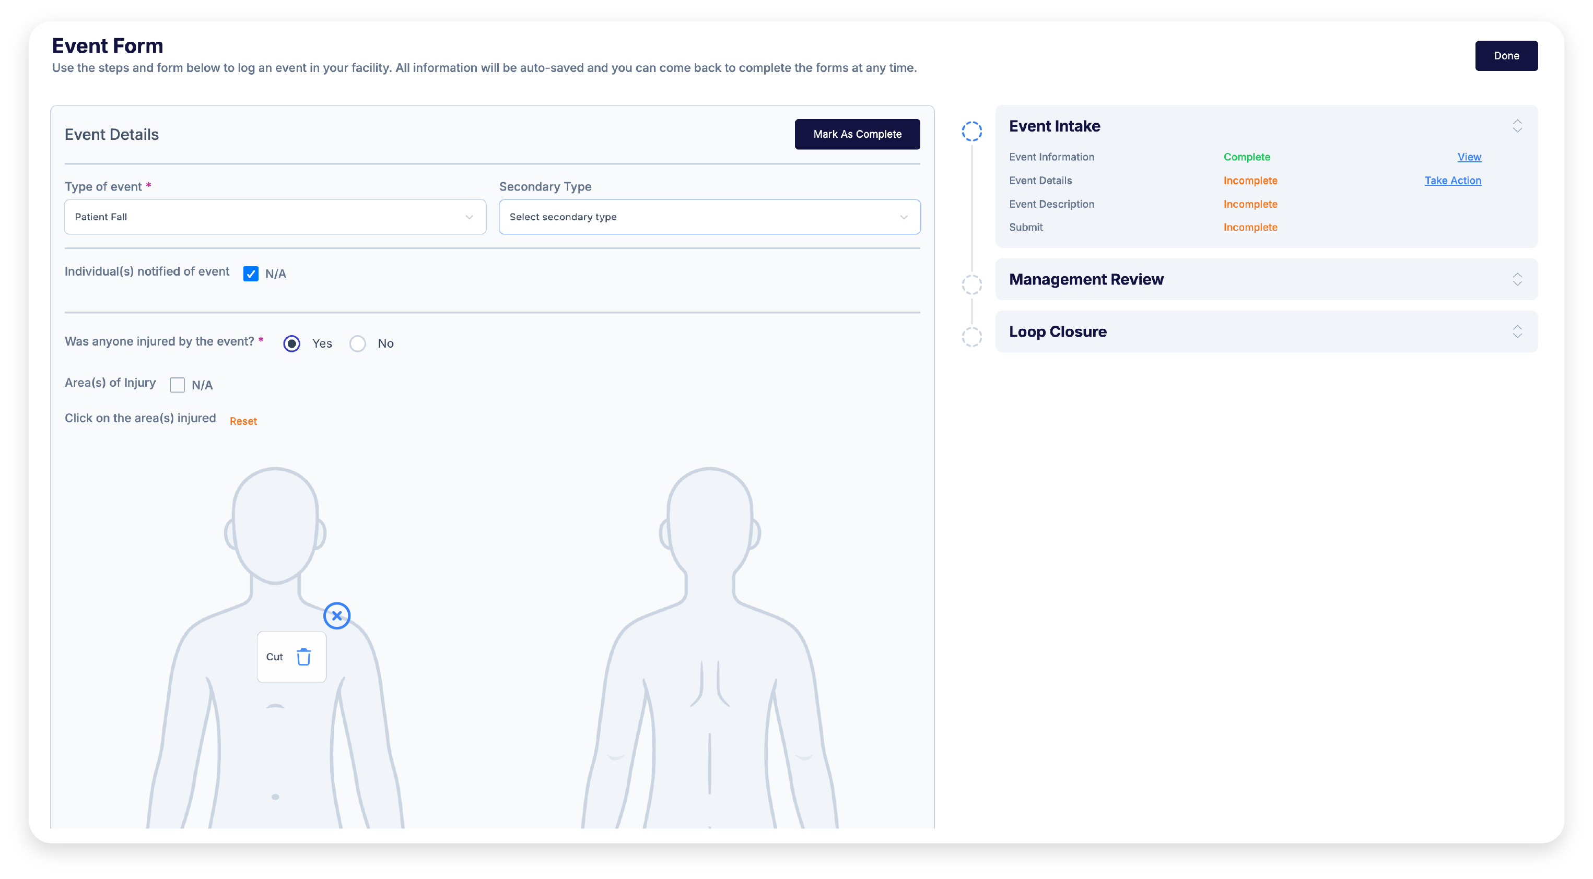The height and width of the screenshot is (879, 1593).
Task: Reset the injured areas selection
Action: [x=243, y=420]
